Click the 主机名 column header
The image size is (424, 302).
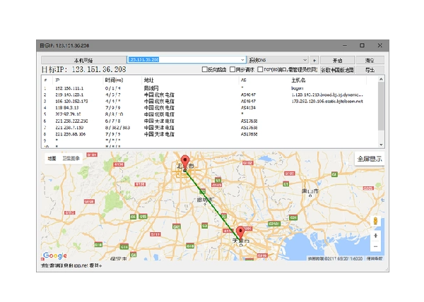[x=329, y=80]
